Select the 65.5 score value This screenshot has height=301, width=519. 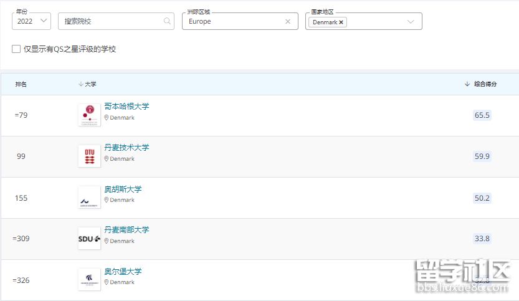point(482,115)
